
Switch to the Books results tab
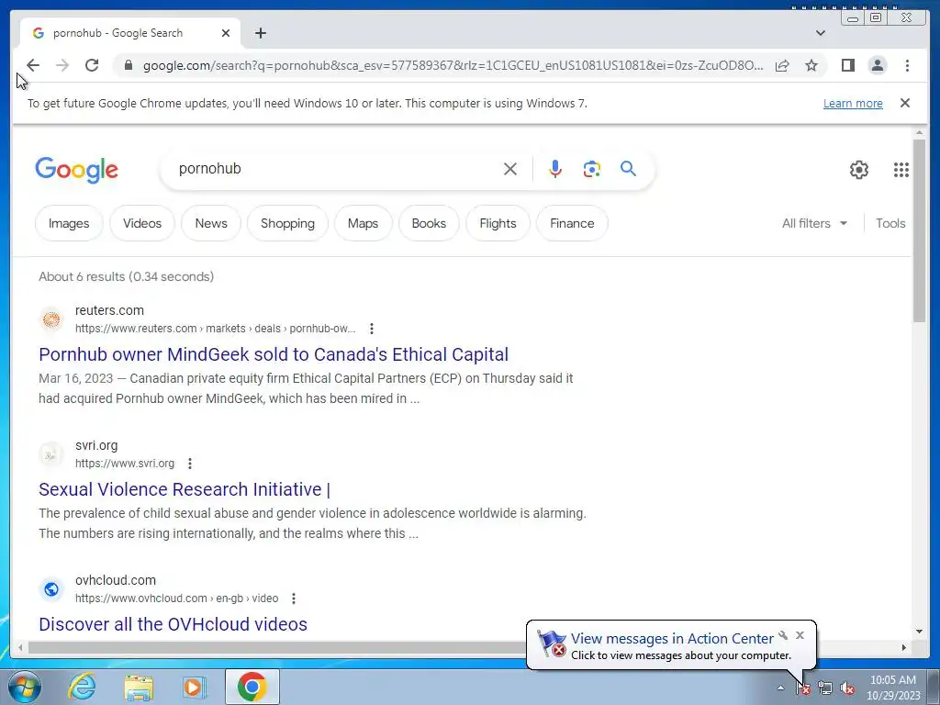click(429, 223)
